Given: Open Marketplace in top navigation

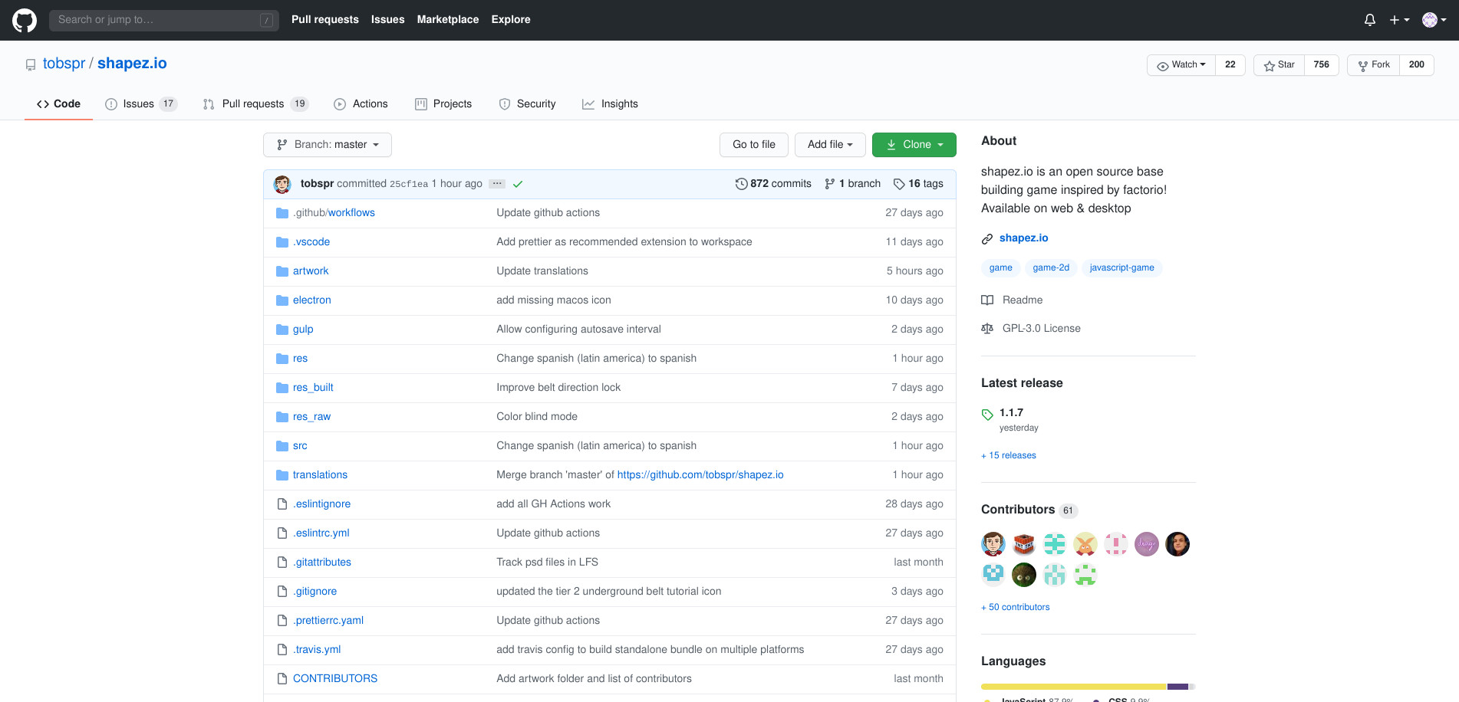Looking at the screenshot, I should pos(448,20).
